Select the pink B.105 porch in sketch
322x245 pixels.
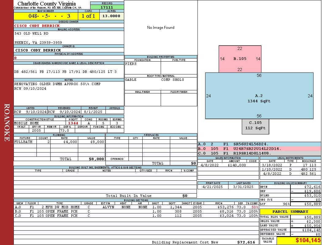[x=240, y=59]
